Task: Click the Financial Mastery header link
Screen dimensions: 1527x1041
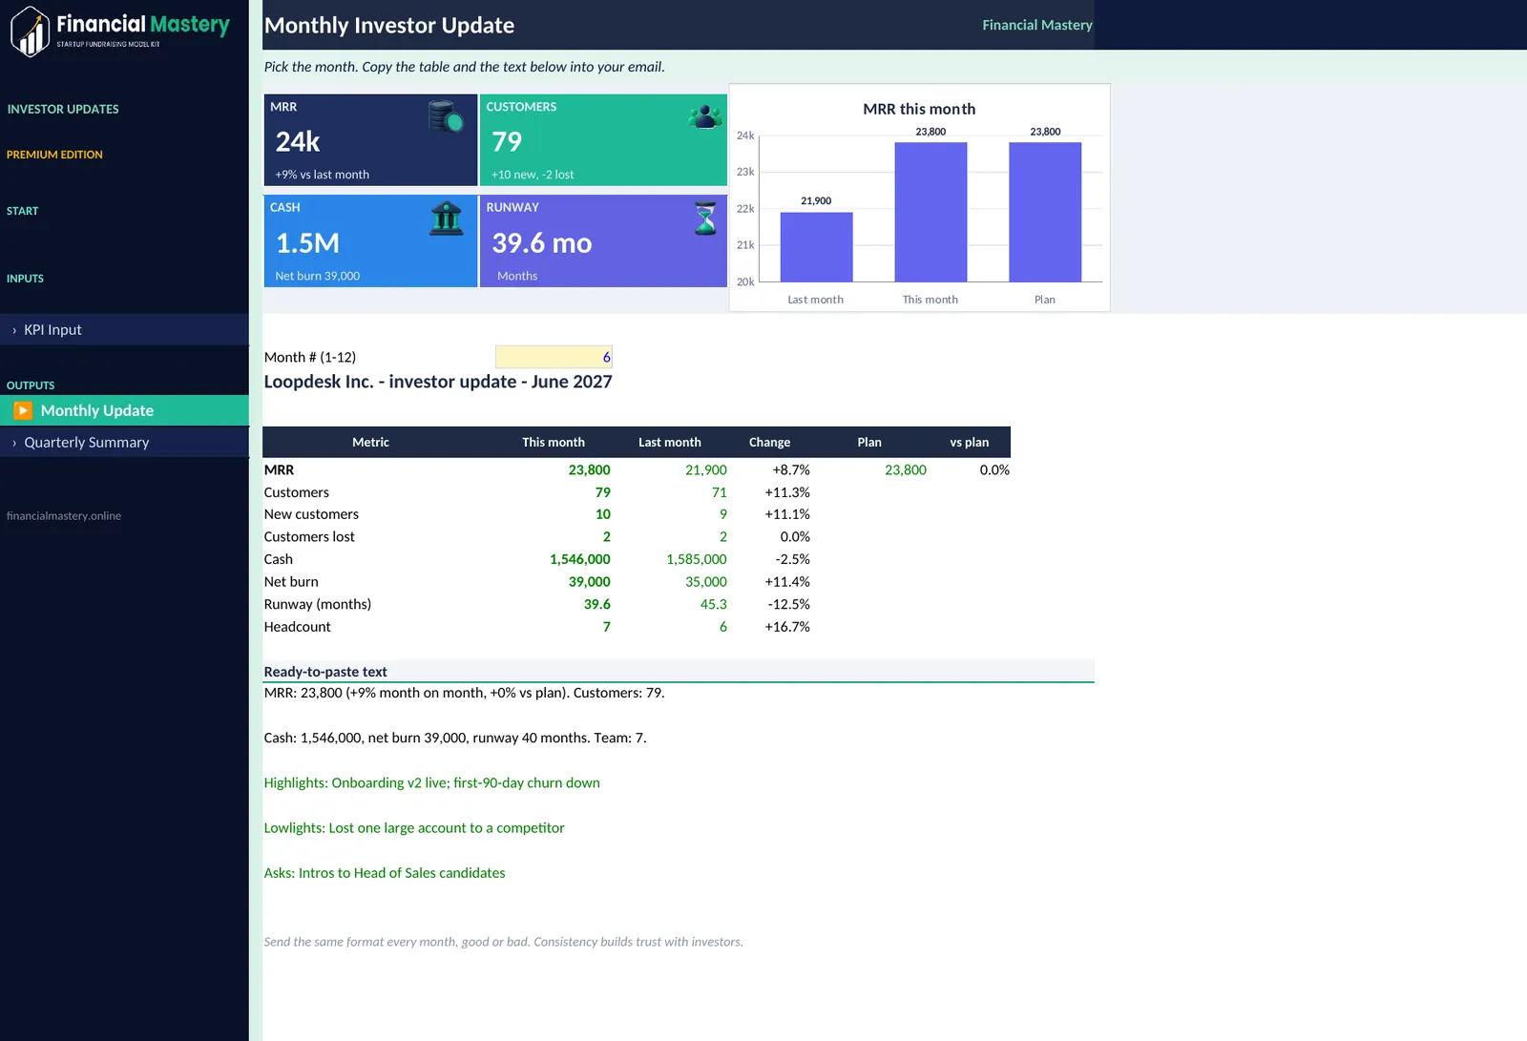Action: click(x=1037, y=25)
